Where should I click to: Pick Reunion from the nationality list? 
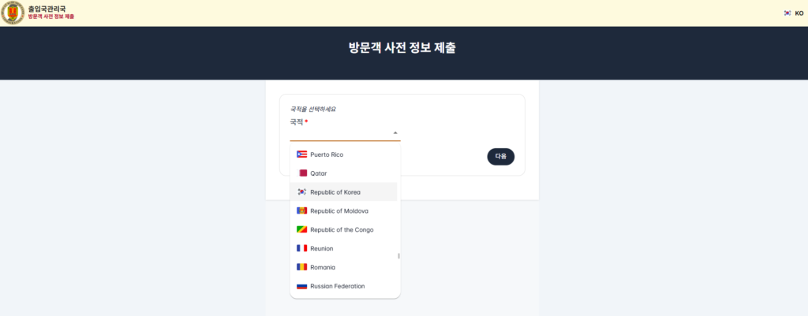click(343, 248)
